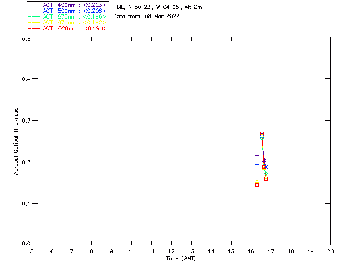Click the x-axis tick label 17
Image resolution: width=340 pixels, height=272 pixels.
point(271,251)
